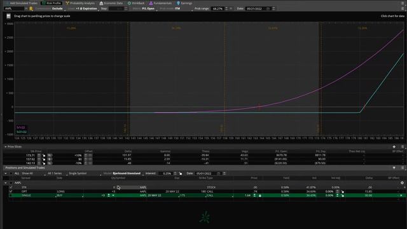Open the calendar picker for date 05/21/2022
The image size is (407, 229).
(x=268, y=8)
